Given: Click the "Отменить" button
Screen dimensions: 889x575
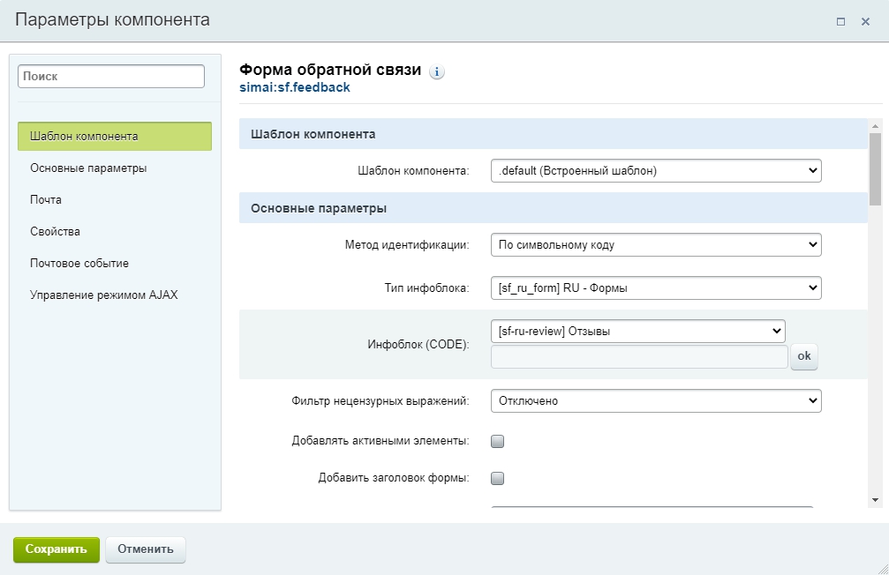Looking at the screenshot, I should (146, 549).
